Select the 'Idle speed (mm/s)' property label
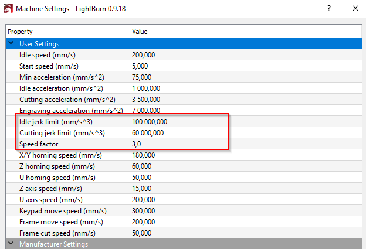366x249 pixels. coord(48,55)
